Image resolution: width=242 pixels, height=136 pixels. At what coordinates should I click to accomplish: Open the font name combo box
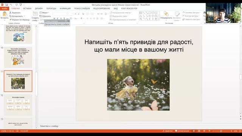pyautogui.click(x=60, y=14)
